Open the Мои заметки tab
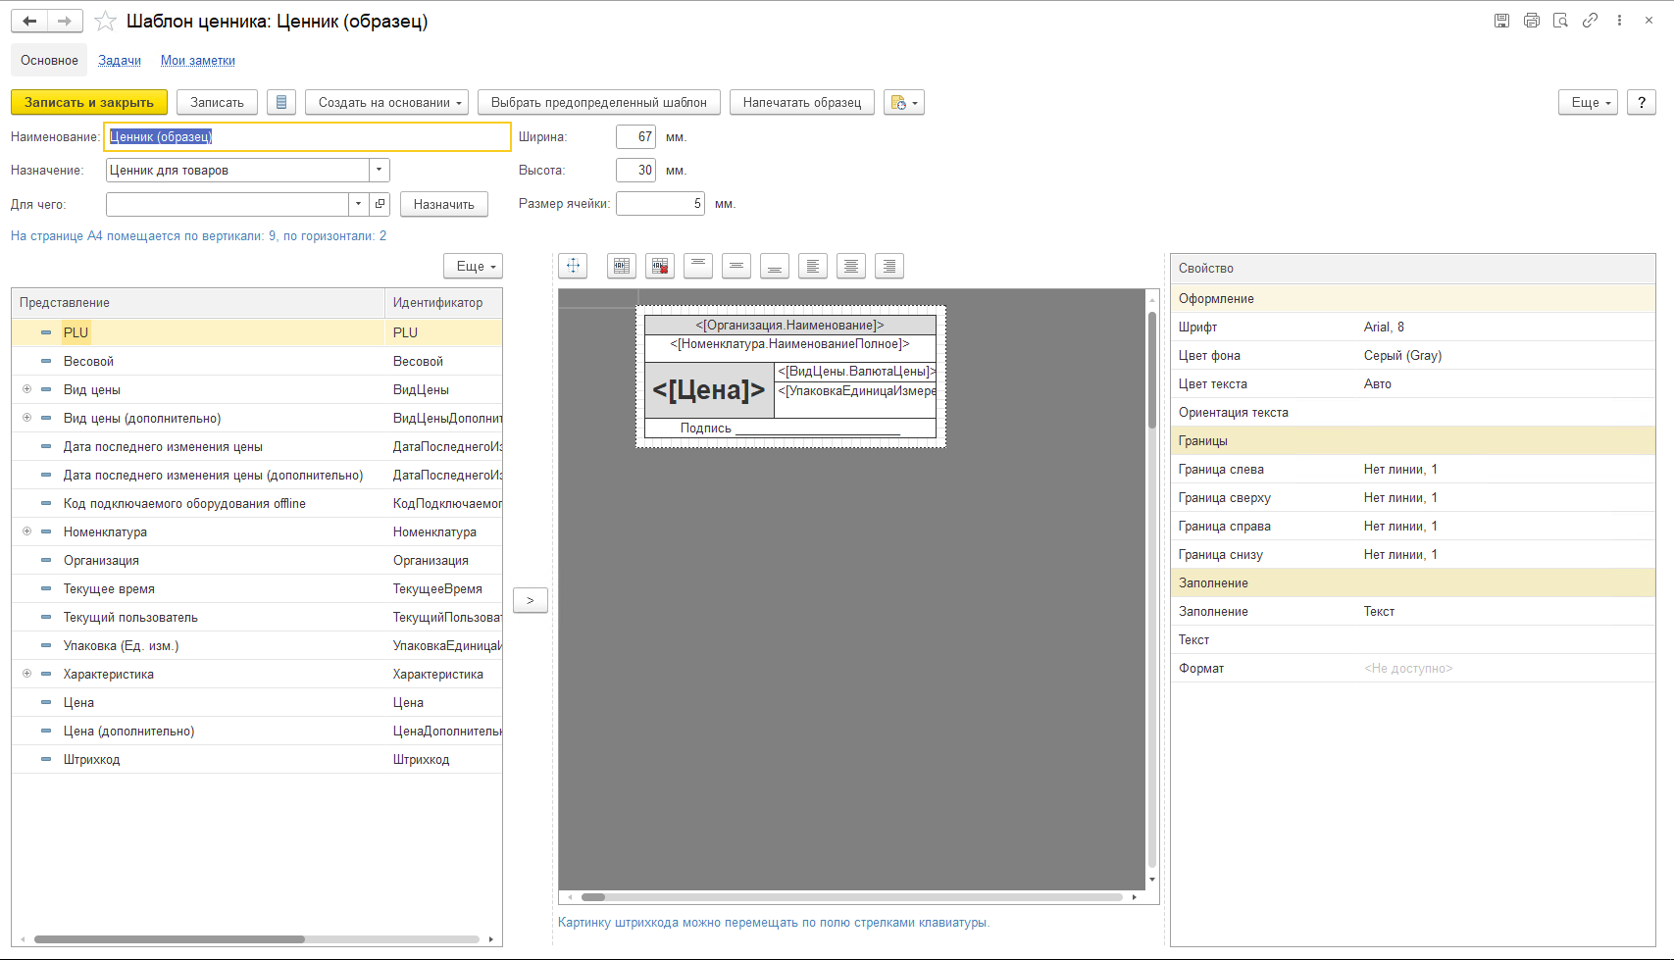 pos(198,61)
